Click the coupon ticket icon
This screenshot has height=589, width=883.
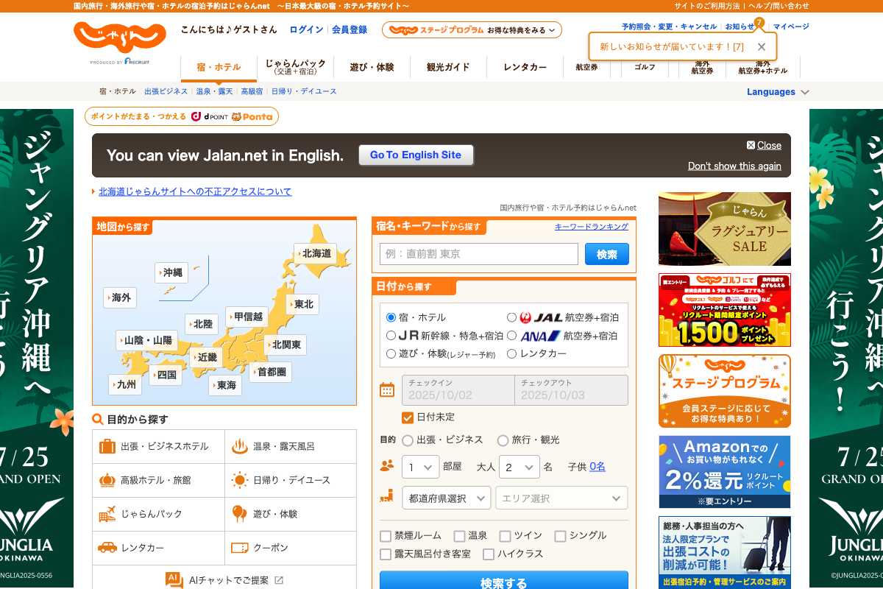pos(240,548)
